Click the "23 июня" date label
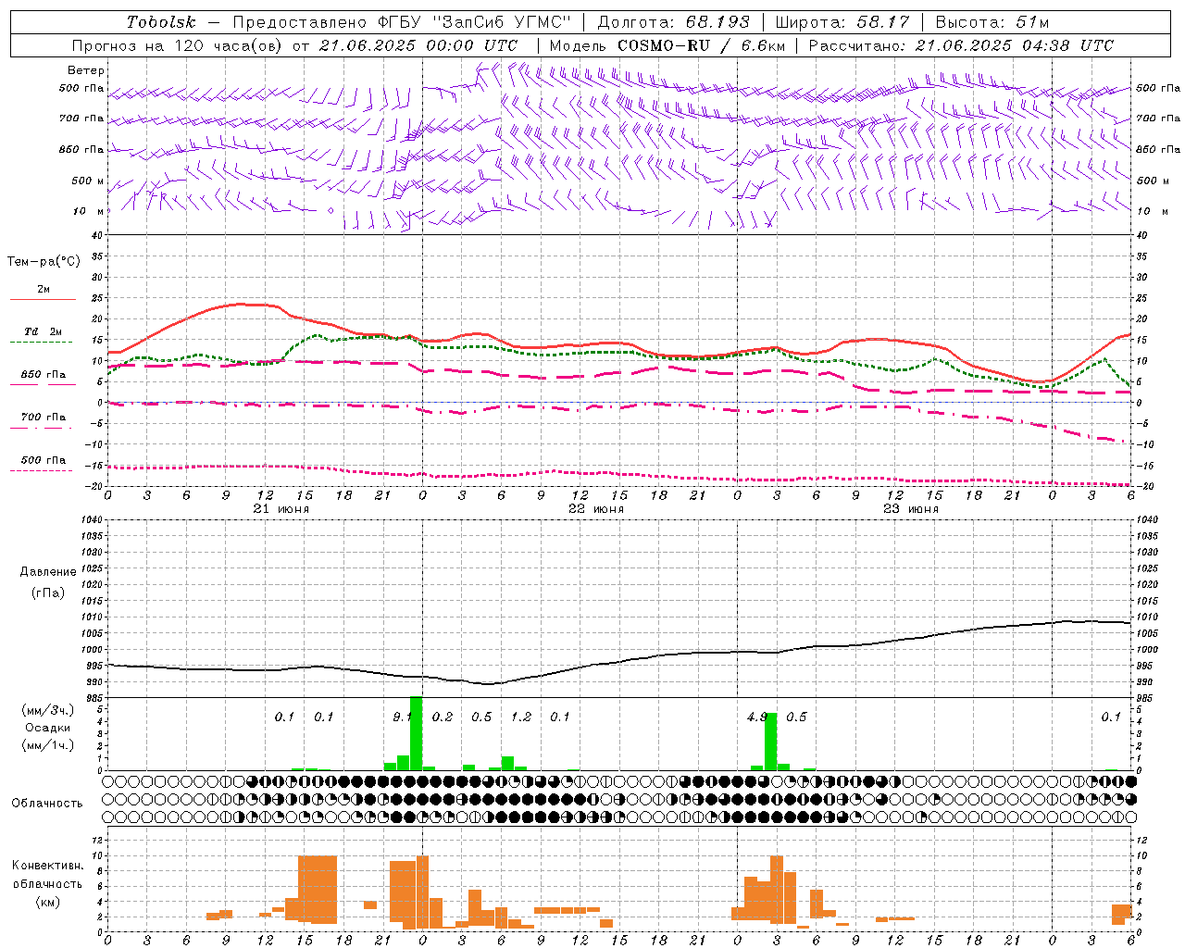 click(911, 509)
